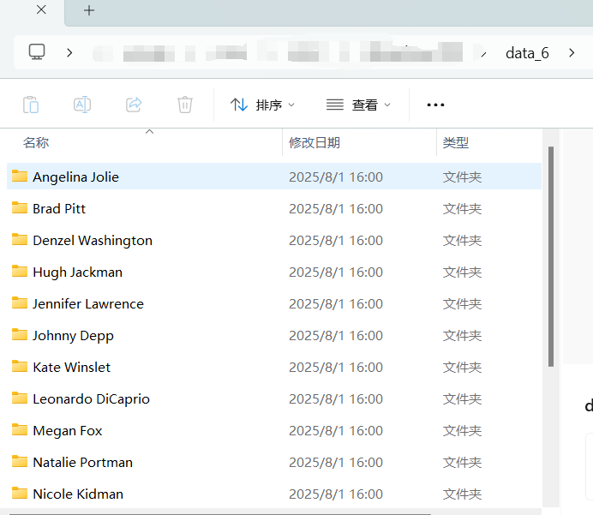Click folder icon beside Hugh Jackman
The height and width of the screenshot is (515, 593).
point(20,271)
